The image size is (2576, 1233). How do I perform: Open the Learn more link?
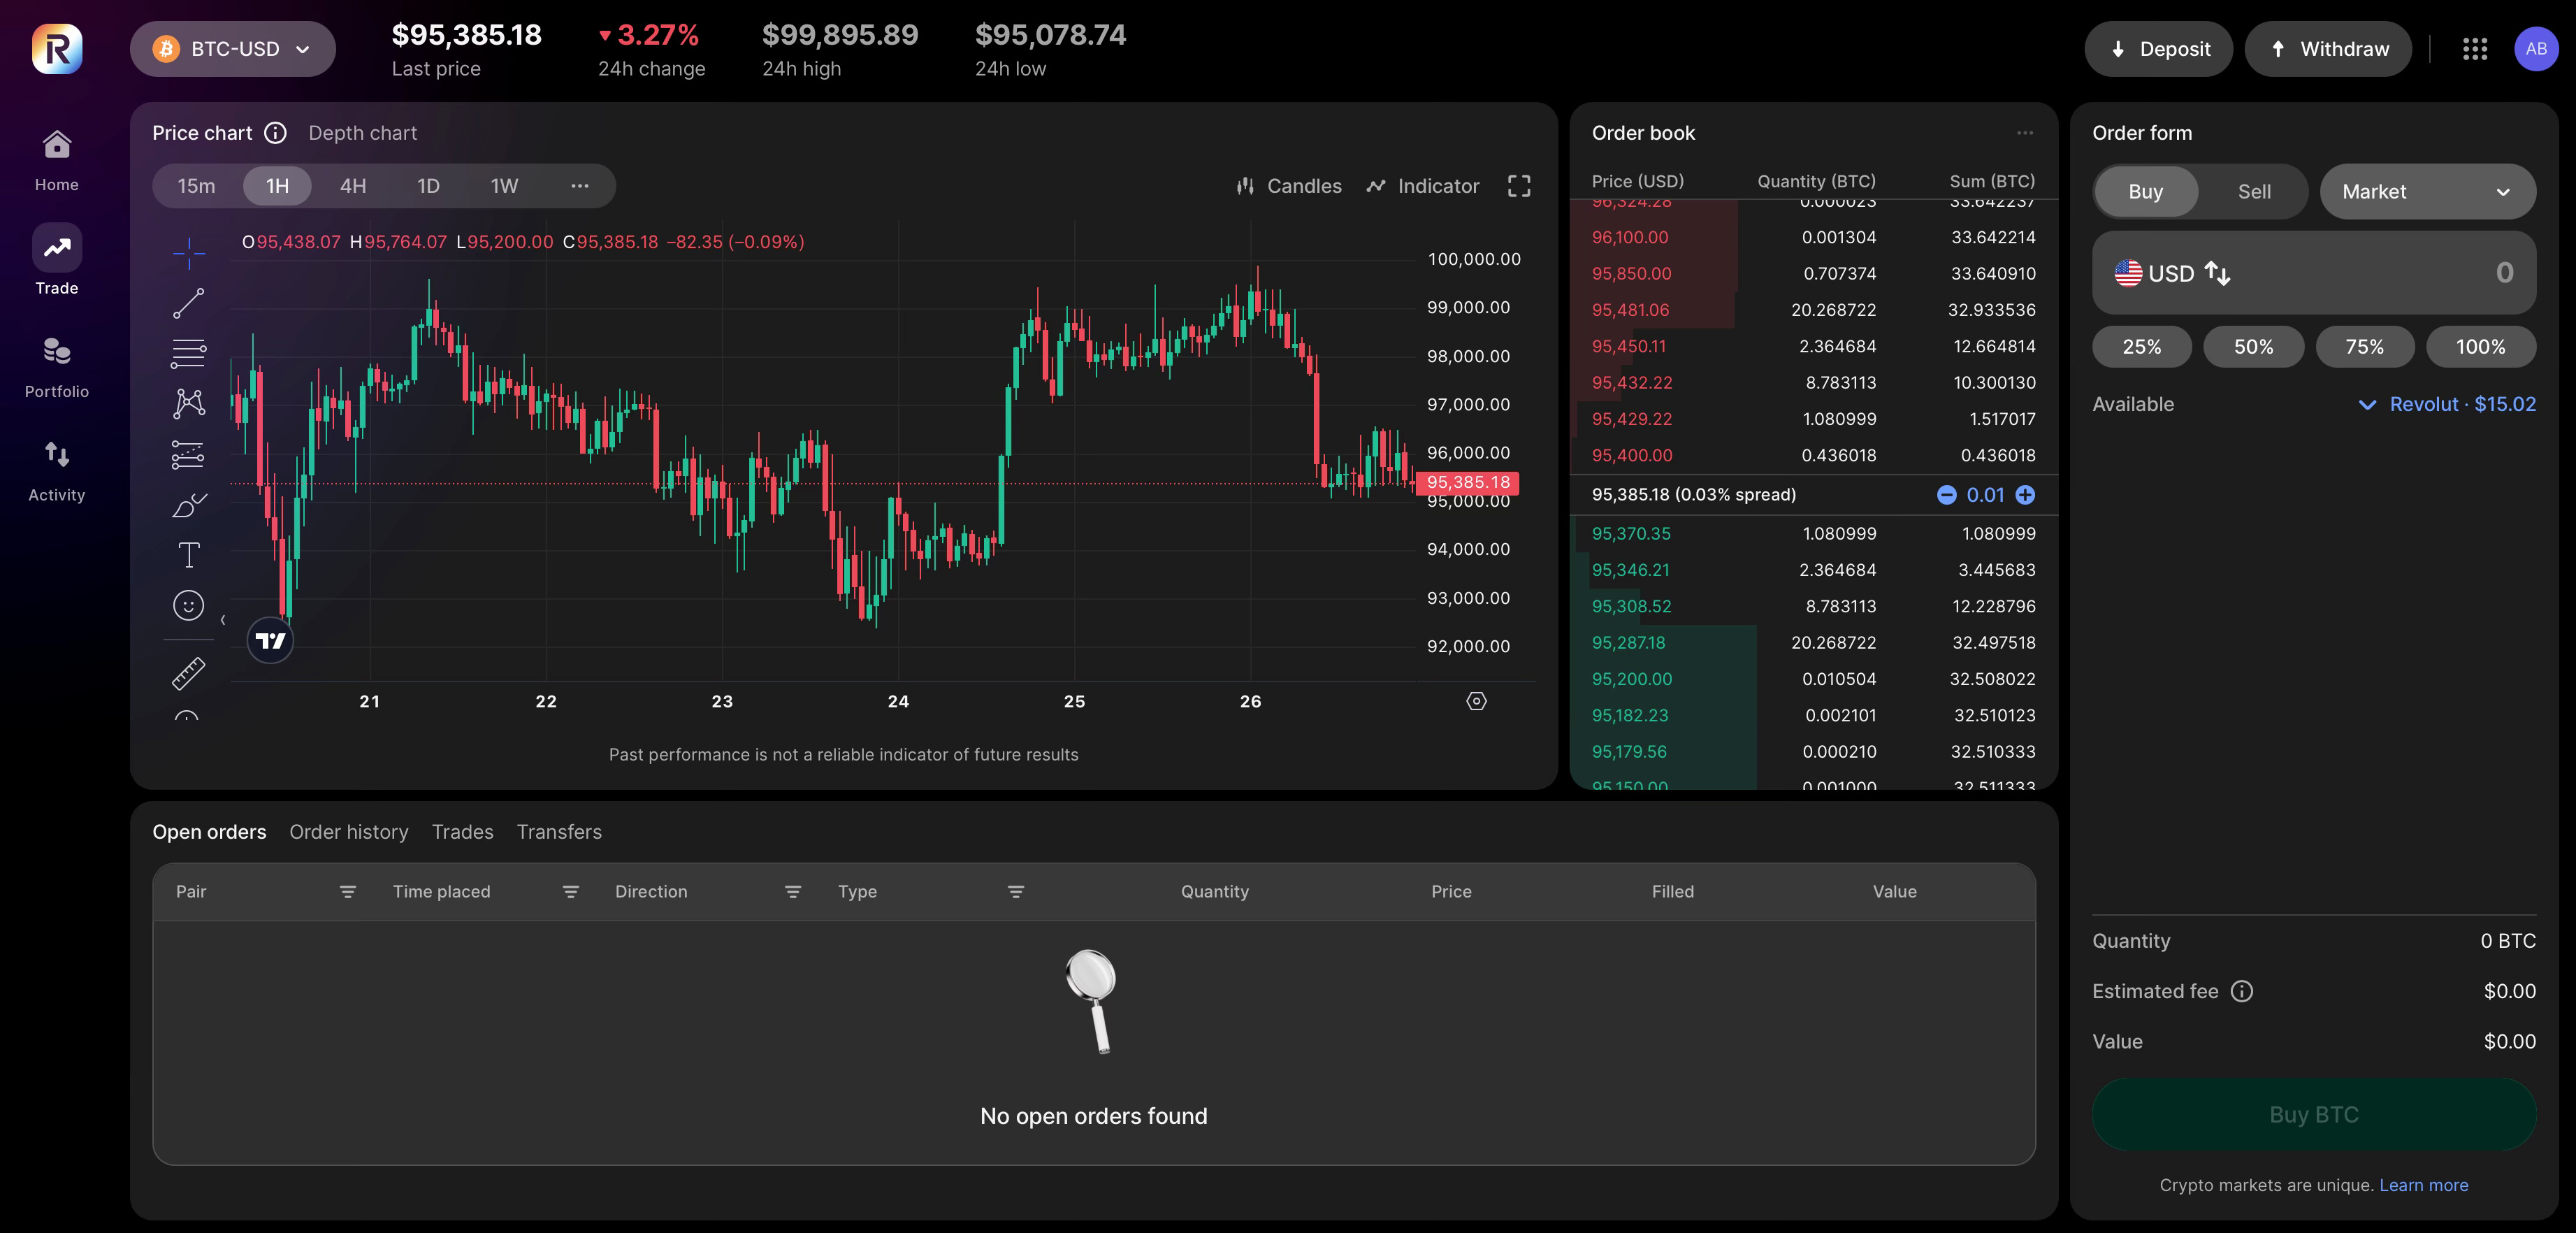coord(2423,1185)
